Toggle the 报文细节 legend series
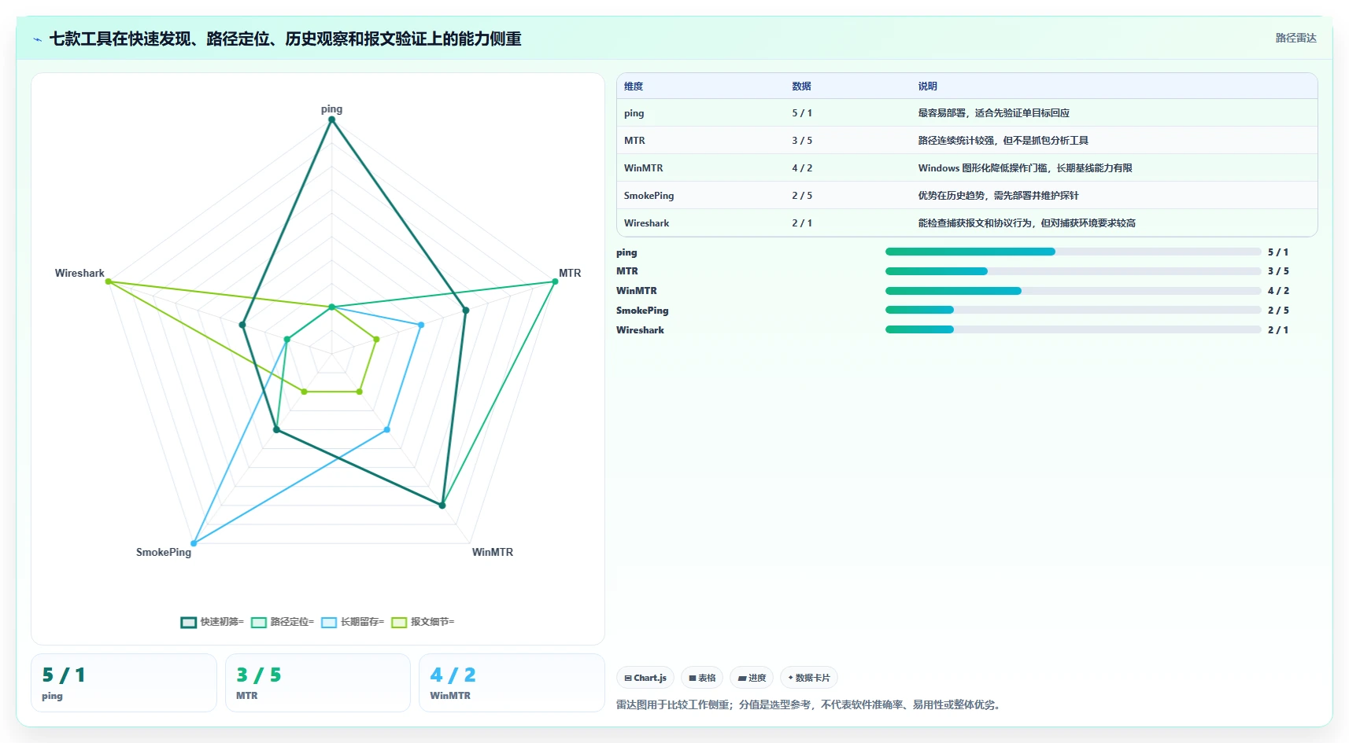The width and height of the screenshot is (1349, 743). [x=423, y=622]
